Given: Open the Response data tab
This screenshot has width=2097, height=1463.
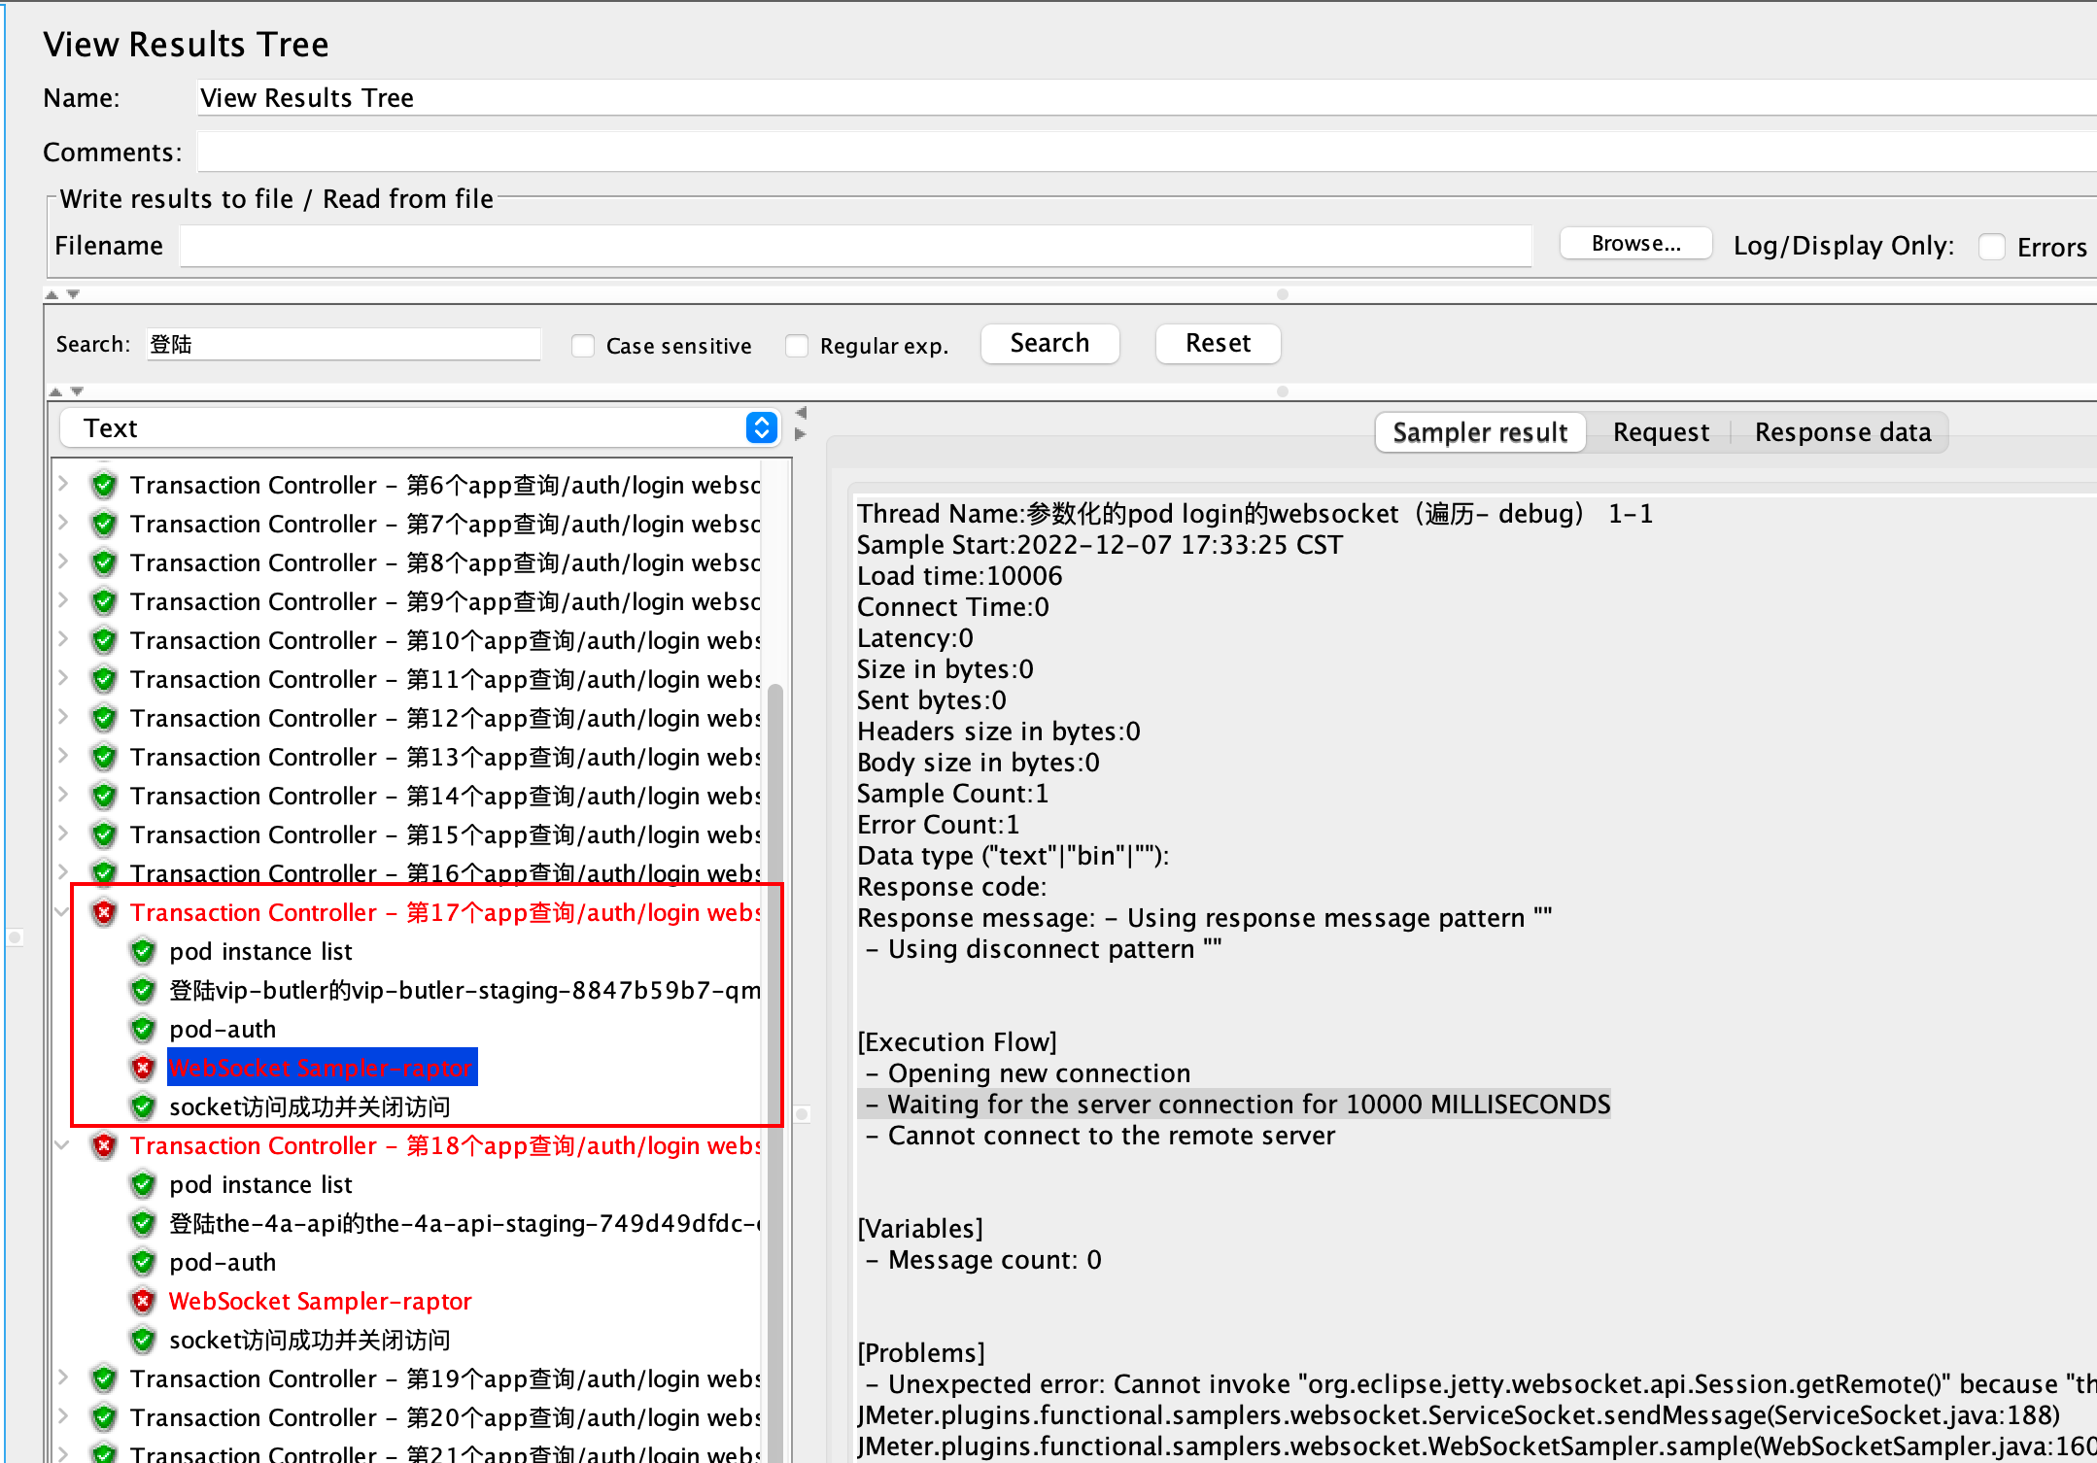Looking at the screenshot, I should [1841, 432].
